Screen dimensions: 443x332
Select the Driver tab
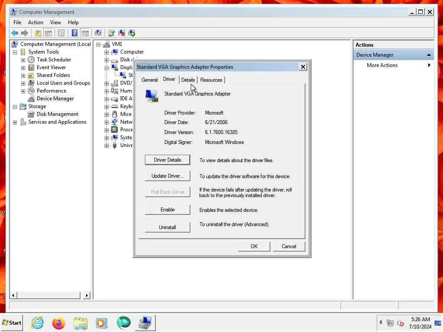169,79
